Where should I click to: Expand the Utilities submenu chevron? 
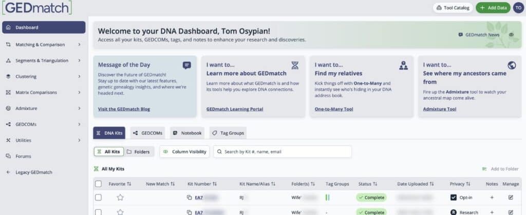[x=80, y=140]
